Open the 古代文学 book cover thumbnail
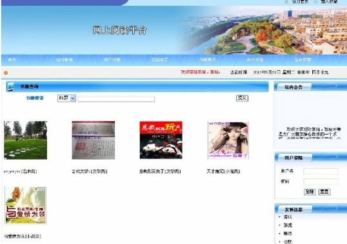347x244 pixels. [93, 140]
